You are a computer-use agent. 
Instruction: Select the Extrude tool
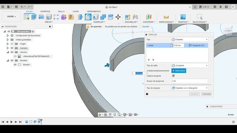pos(34,17)
